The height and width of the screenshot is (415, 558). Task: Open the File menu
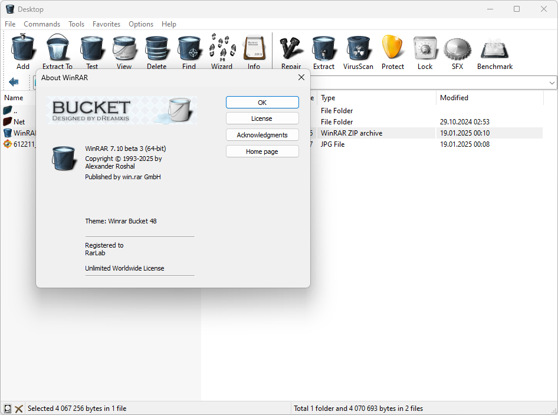pos(10,24)
